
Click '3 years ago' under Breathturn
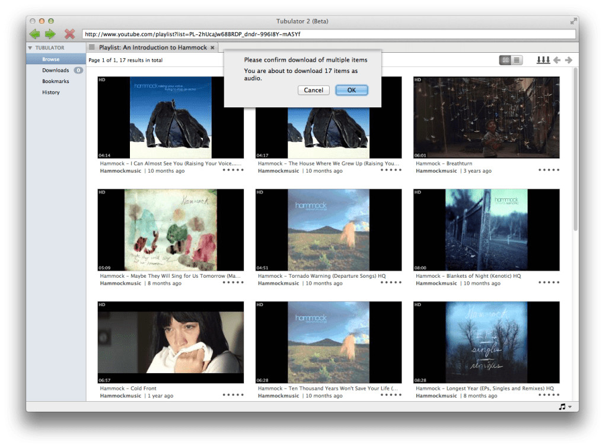(477, 171)
